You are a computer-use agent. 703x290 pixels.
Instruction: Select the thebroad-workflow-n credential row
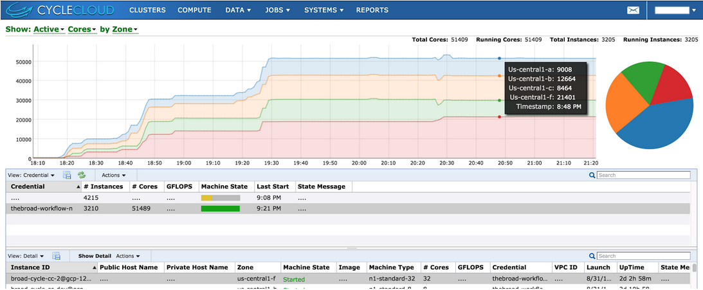[41, 208]
